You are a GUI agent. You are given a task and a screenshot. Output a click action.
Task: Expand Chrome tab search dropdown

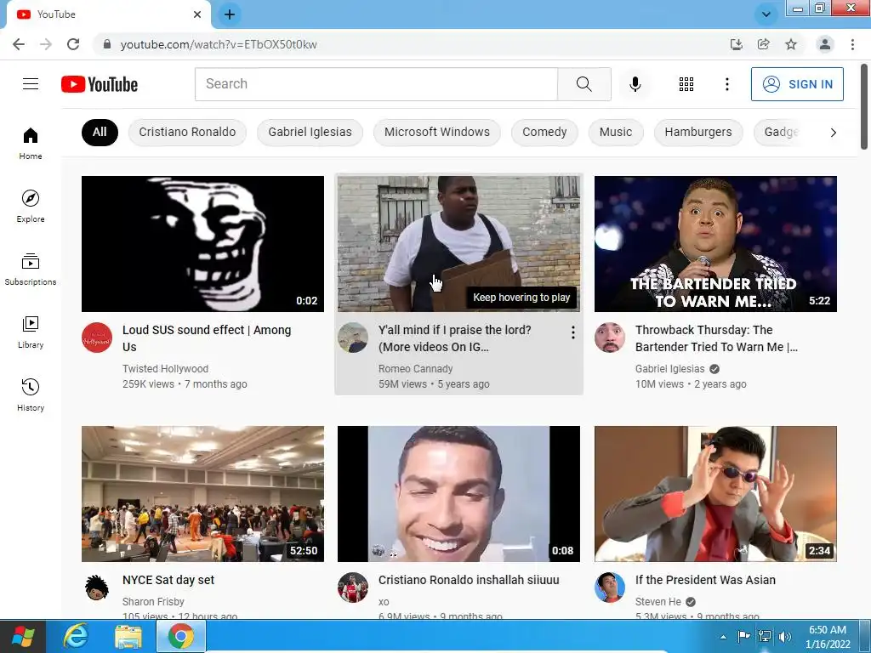point(766,14)
